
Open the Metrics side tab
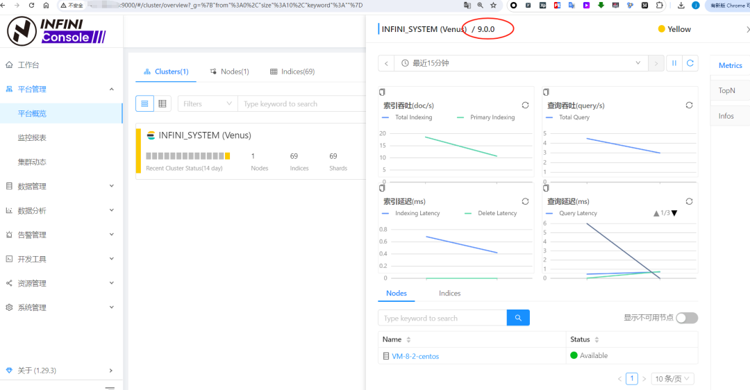click(731, 65)
